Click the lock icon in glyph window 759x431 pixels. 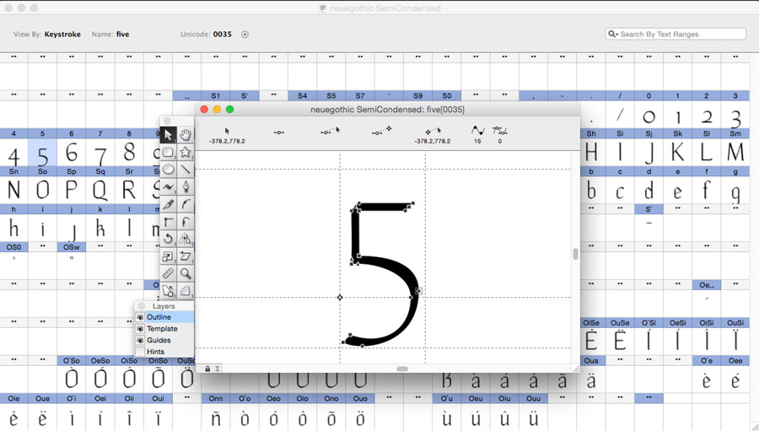coord(207,369)
